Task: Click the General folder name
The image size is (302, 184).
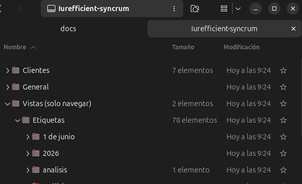Action: pos(36,87)
